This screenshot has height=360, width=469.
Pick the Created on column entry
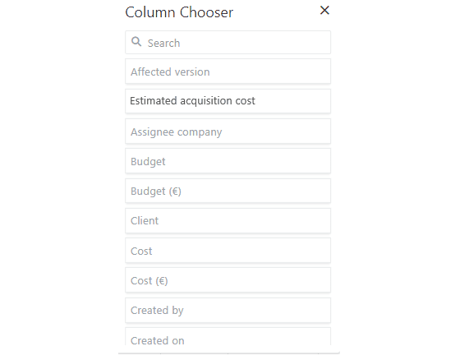click(x=228, y=337)
